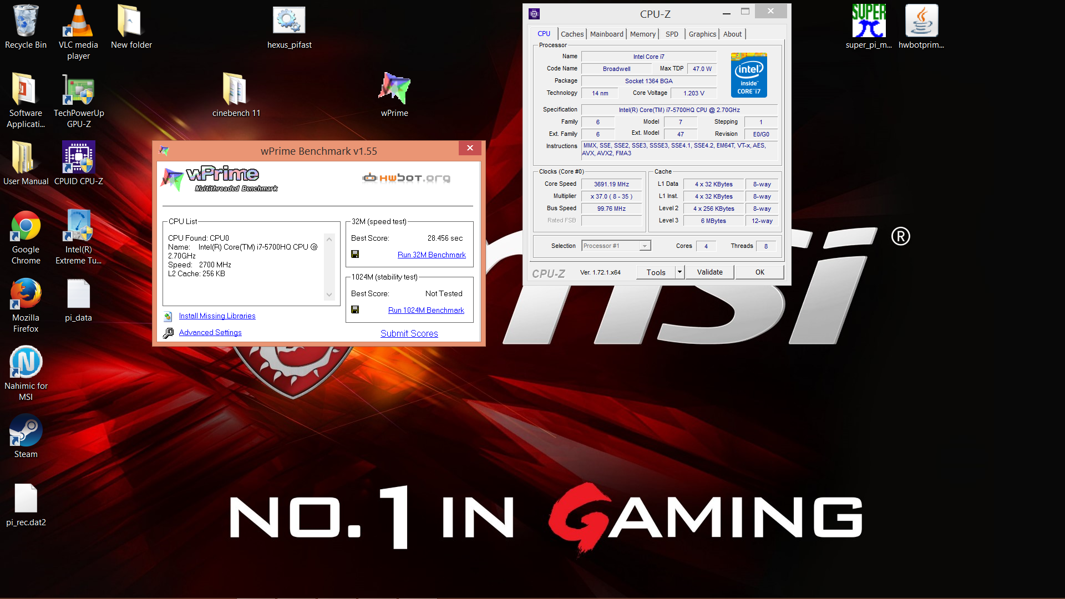Click the Threads value 8

click(766, 246)
